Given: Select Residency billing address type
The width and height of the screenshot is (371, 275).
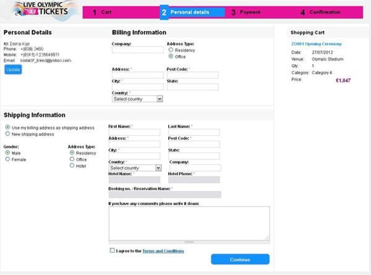Looking at the screenshot, I should (171, 50).
